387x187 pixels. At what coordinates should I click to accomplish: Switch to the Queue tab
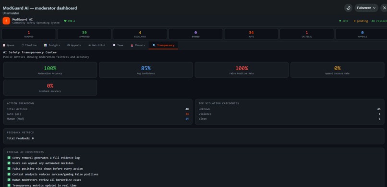8,45
